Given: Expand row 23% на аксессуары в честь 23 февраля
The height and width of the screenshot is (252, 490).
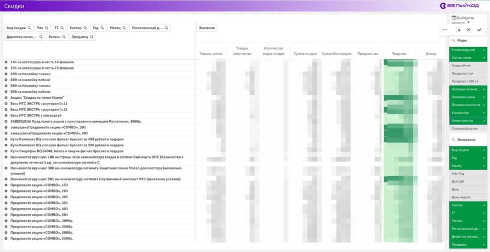Looking at the screenshot, I should 6,68.
